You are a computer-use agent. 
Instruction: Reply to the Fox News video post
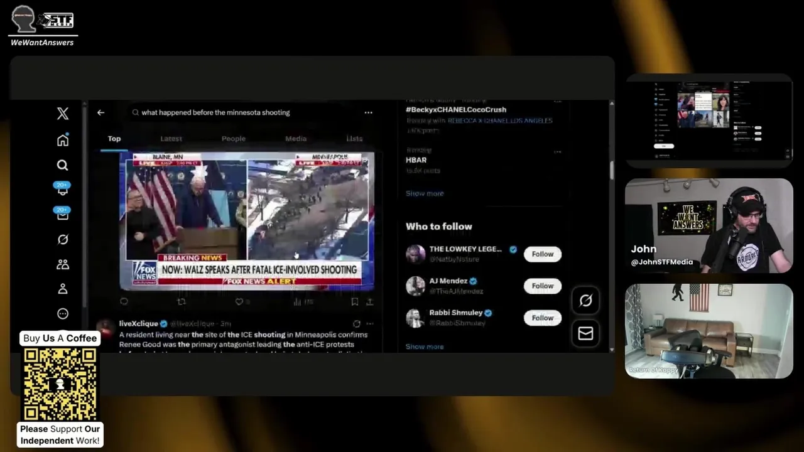coord(124,302)
